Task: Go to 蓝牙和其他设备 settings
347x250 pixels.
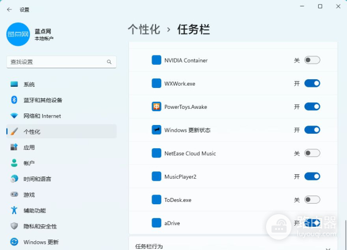Action: coord(61,100)
